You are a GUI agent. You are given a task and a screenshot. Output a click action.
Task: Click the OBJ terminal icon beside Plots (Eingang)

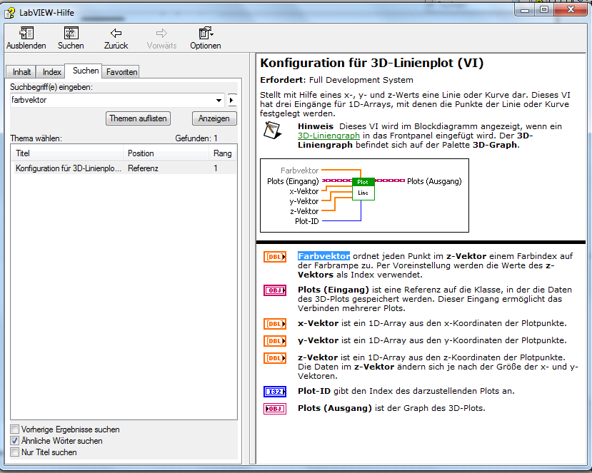pos(275,290)
